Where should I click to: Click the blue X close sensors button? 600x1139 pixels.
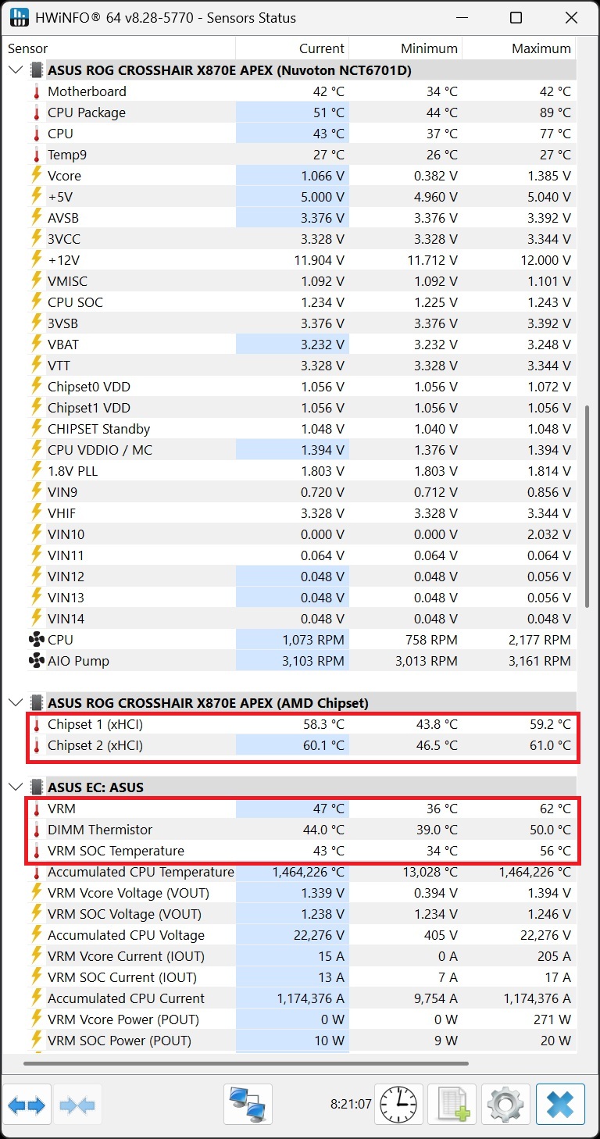tap(560, 1104)
